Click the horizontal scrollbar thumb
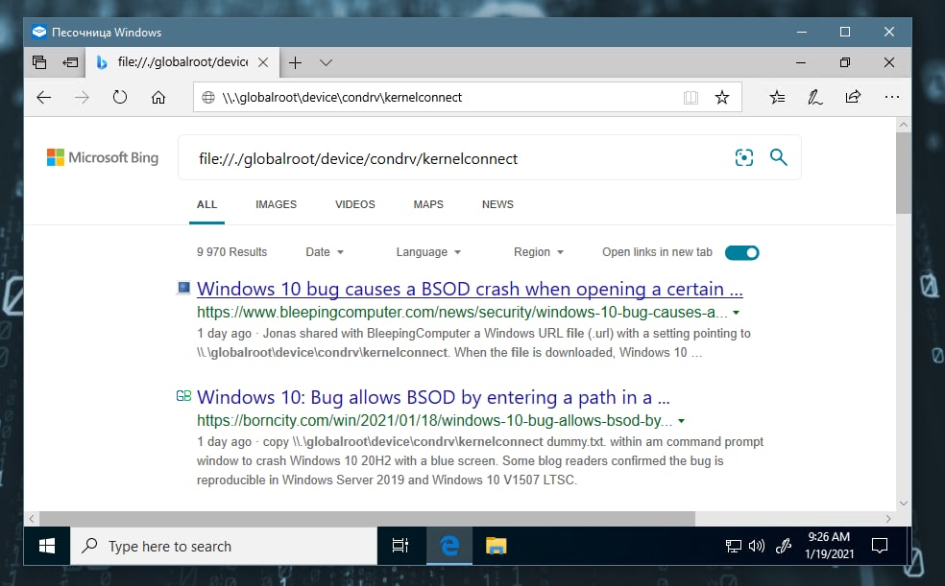 pyautogui.click(x=367, y=518)
